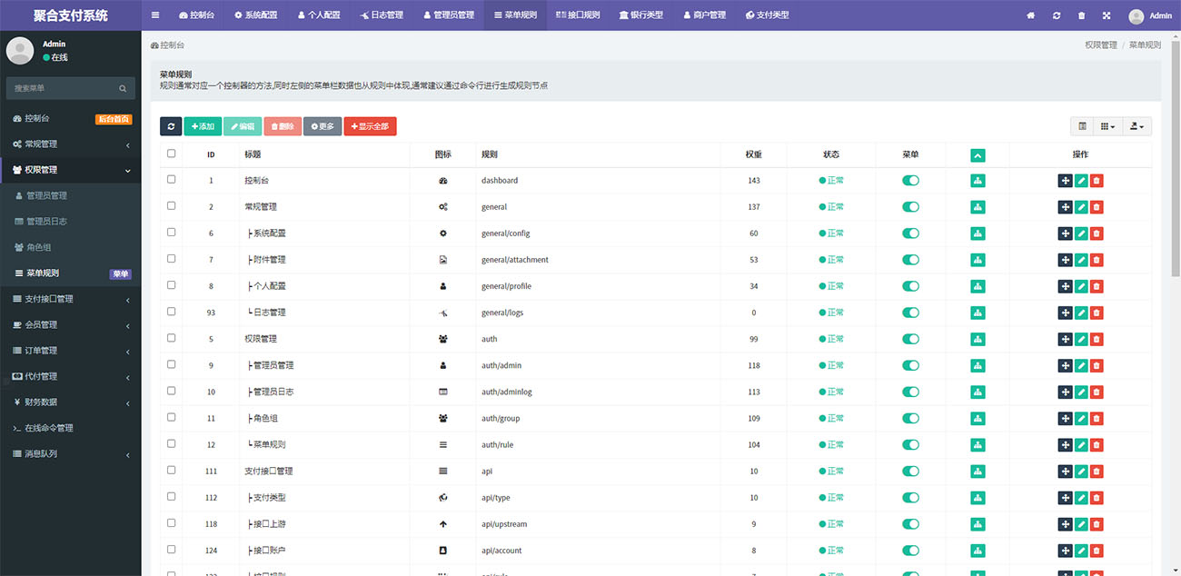Switch to the 接口规则 top tab
The width and height of the screenshot is (1181, 576).
[578, 15]
